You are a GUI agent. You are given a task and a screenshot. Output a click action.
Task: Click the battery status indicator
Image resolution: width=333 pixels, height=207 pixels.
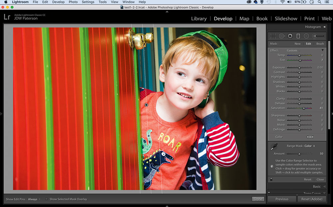tap(300, 2)
